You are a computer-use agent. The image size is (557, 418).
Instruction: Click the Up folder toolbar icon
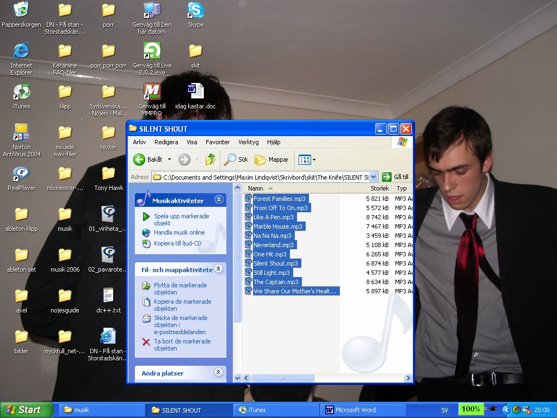pyautogui.click(x=211, y=159)
